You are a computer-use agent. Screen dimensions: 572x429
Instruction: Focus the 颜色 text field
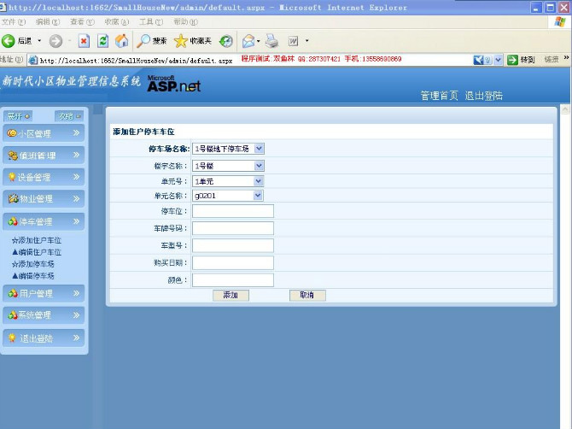(x=233, y=280)
